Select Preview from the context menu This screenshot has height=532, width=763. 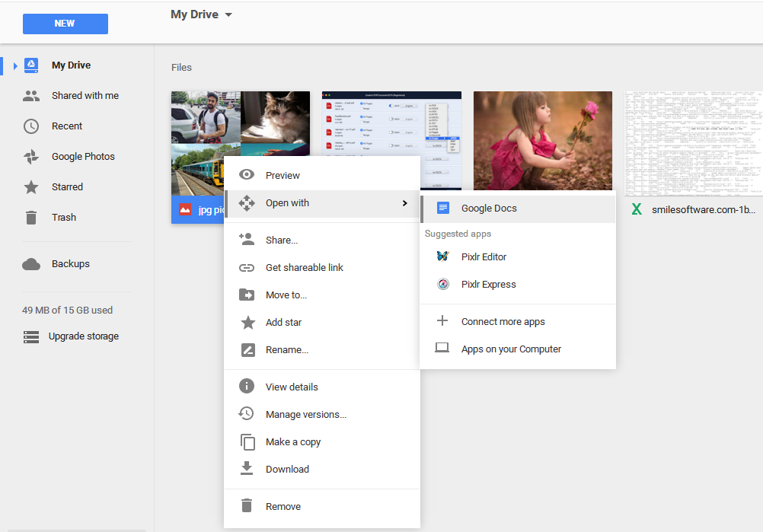283,176
